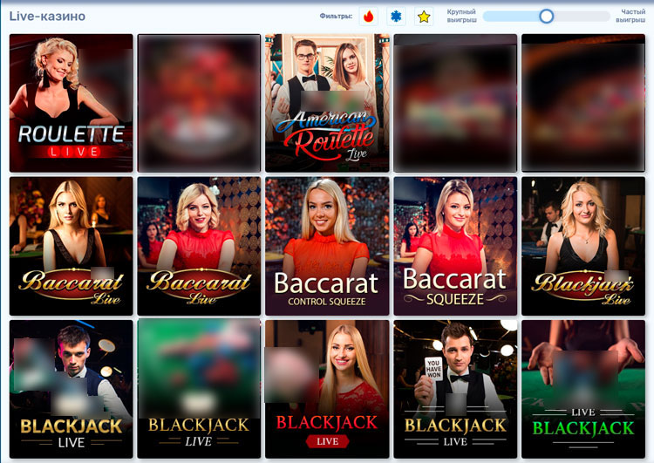Open blurred tile between Roulette and American Roulette
Screen dimensions: 654x463
(199, 103)
